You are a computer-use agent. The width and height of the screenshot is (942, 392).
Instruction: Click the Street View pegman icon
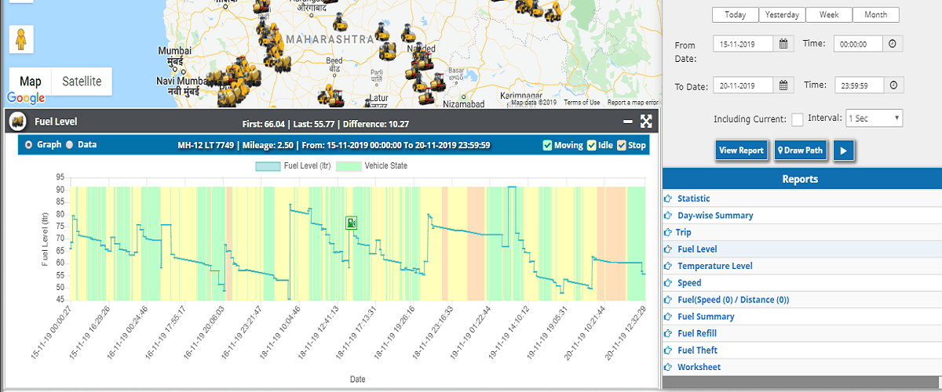coord(21,39)
